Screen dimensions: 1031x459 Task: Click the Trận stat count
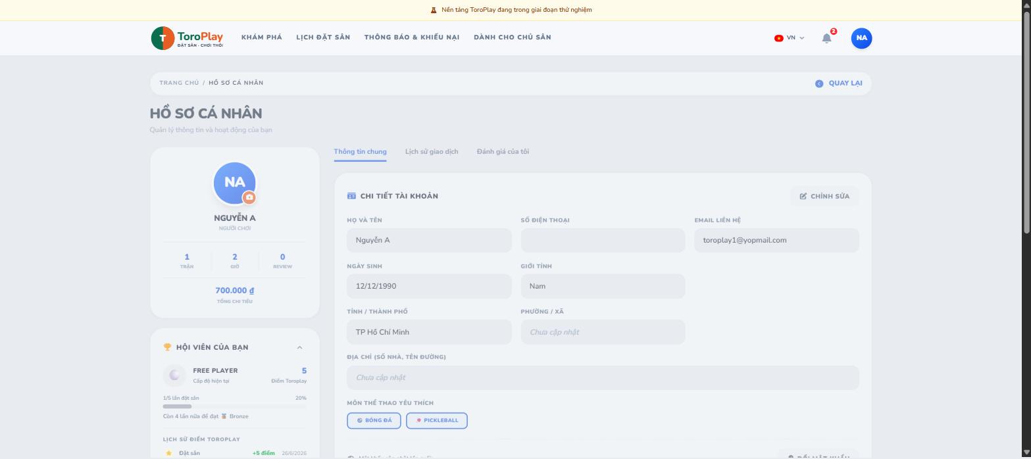[x=187, y=257]
